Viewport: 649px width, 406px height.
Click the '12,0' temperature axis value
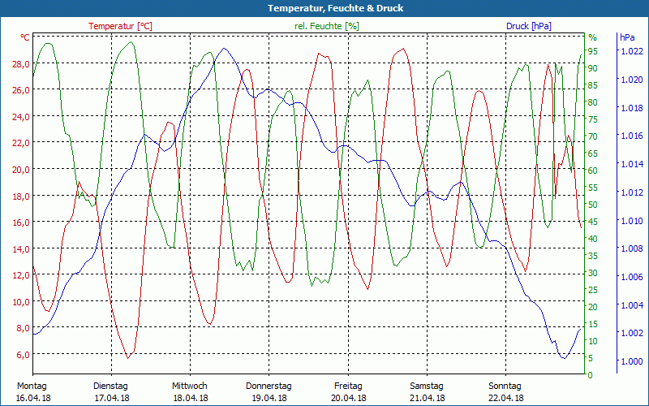click(x=21, y=275)
